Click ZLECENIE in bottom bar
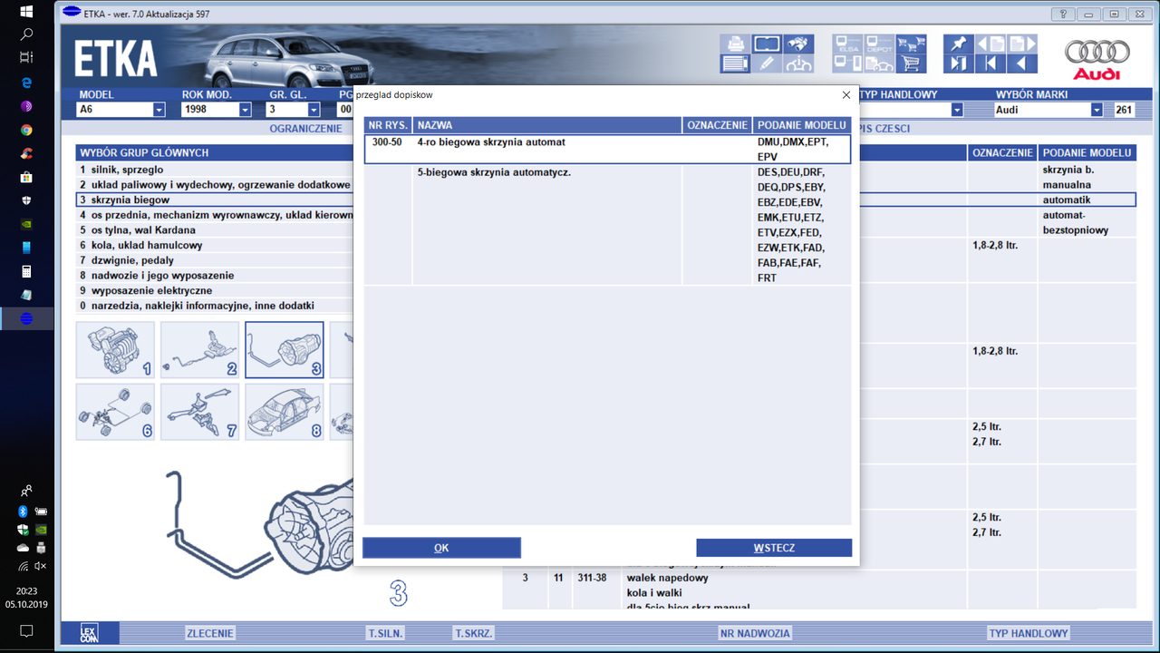This screenshot has height=653, width=1160. [x=210, y=633]
